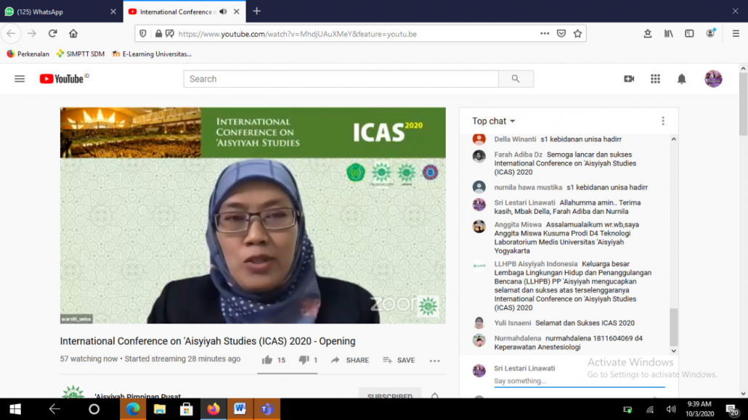Open Firefox from the Windows taskbar
The width and height of the screenshot is (748, 420).
213,409
